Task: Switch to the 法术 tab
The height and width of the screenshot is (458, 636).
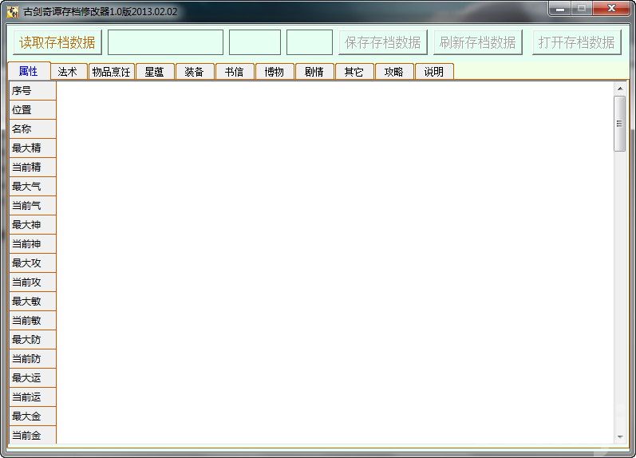Action: click(68, 72)
